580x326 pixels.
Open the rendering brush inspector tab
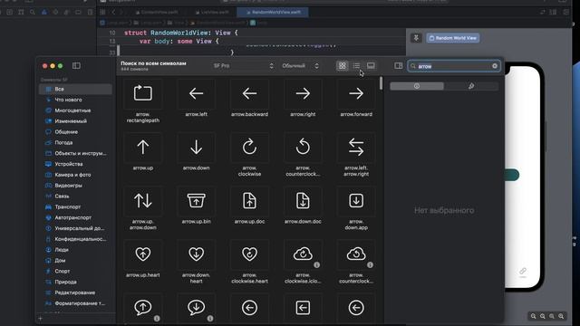pyautogui.click(x=471, y=86)
